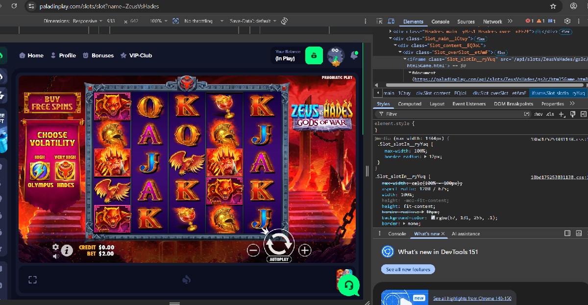Collapse the Slot_slotIn iframe node
This screenshot has height=305, width=588.
point(405,59)
